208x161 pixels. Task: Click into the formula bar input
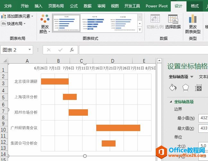point(143,50)
